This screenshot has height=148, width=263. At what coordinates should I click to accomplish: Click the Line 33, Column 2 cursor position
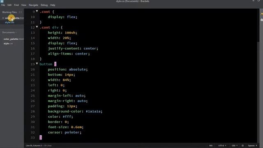pyautogui.click(x=34, y=146)
